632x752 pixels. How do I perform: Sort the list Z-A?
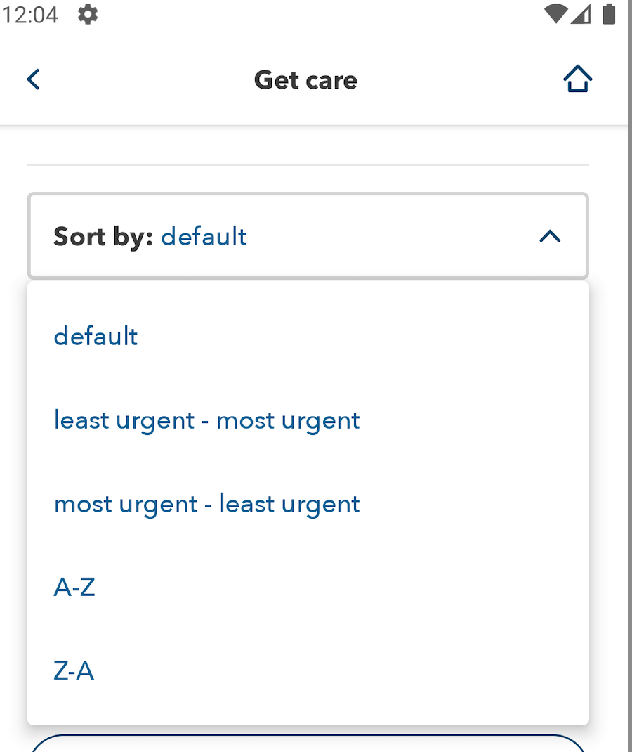coord(74,671)
